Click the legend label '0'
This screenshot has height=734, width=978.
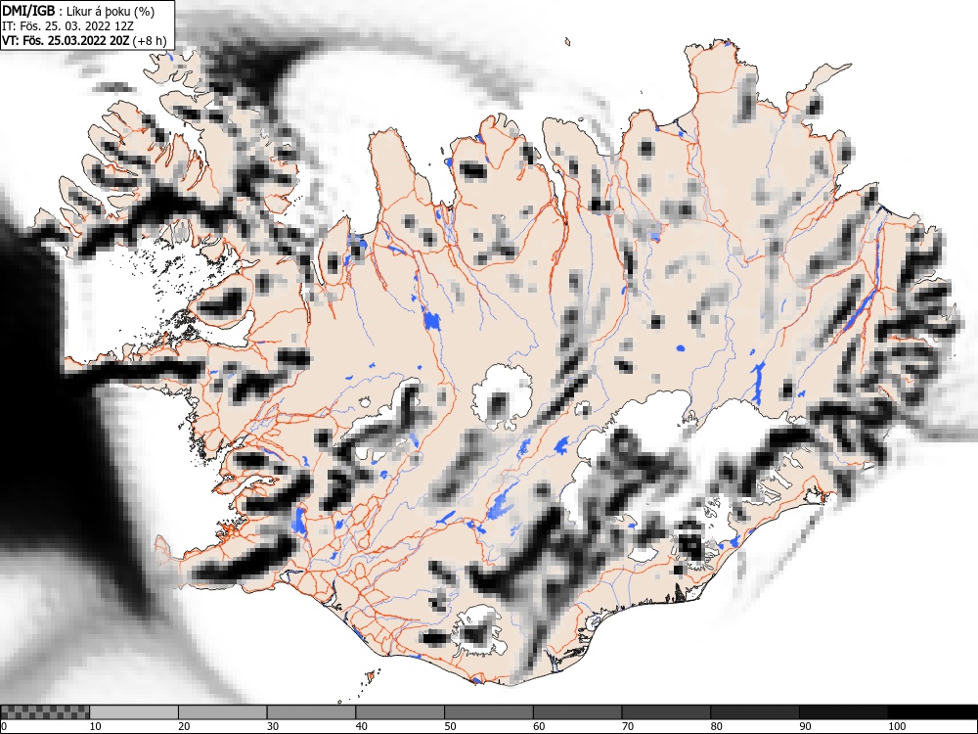pyautogui.click(x=4, y=726)
